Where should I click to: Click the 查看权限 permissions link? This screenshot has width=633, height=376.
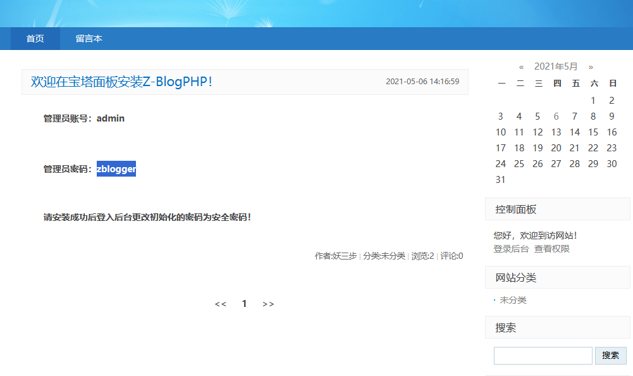coord(552,249)
